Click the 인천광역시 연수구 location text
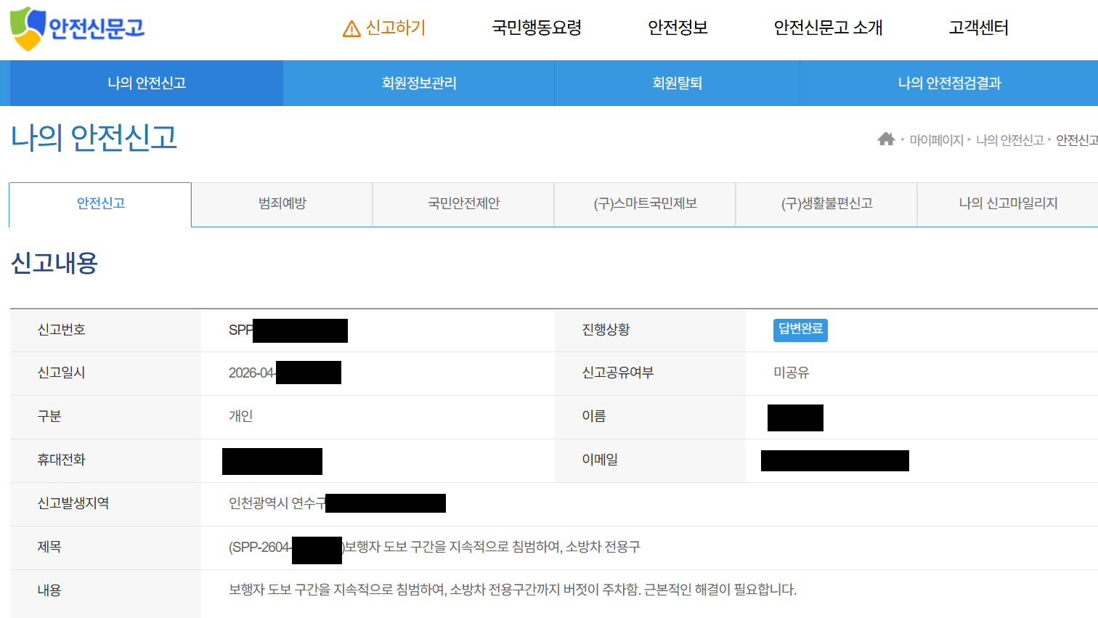Viewport: 1098px width, 618px height. click(x=277, y=503)
